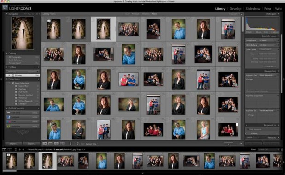Select the Painter spray can tool
Viewport: 285px width, 175px height.
point(70,144)
